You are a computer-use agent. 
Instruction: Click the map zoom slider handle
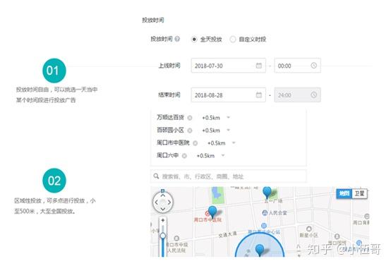tap(163, 236)
